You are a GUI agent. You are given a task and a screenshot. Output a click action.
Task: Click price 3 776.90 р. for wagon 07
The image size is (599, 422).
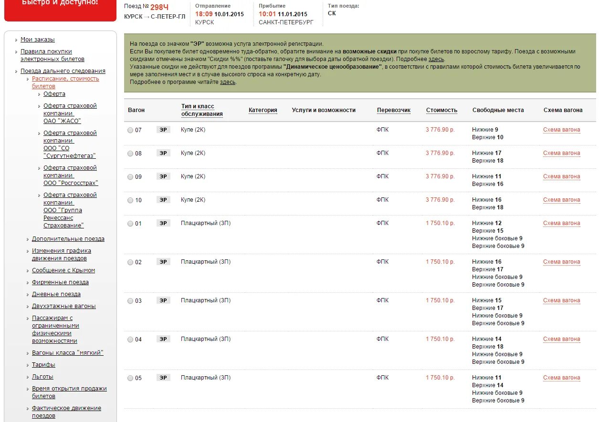click(x=440, y=130)
